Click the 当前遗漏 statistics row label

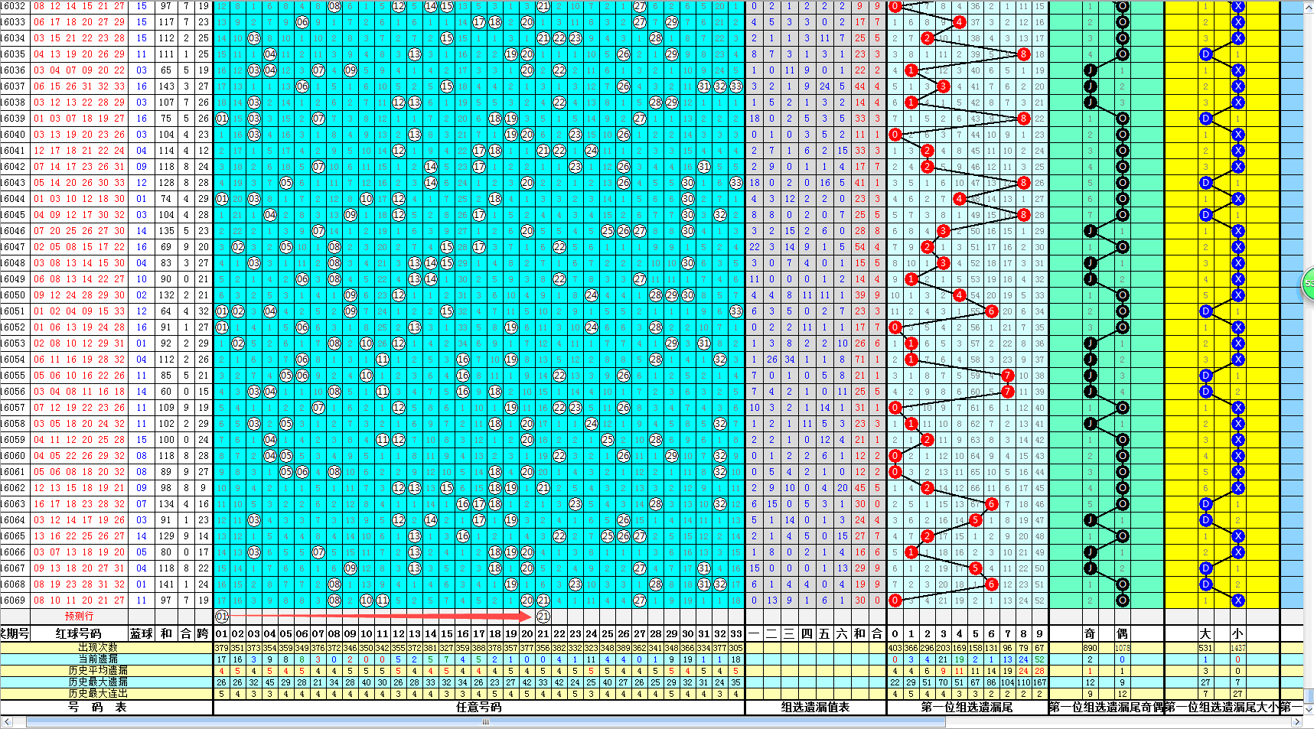coord(98,659)
